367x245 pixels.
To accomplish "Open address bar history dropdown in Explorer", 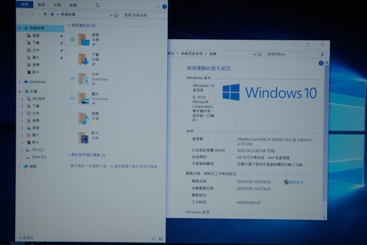I will click(111, 15).
